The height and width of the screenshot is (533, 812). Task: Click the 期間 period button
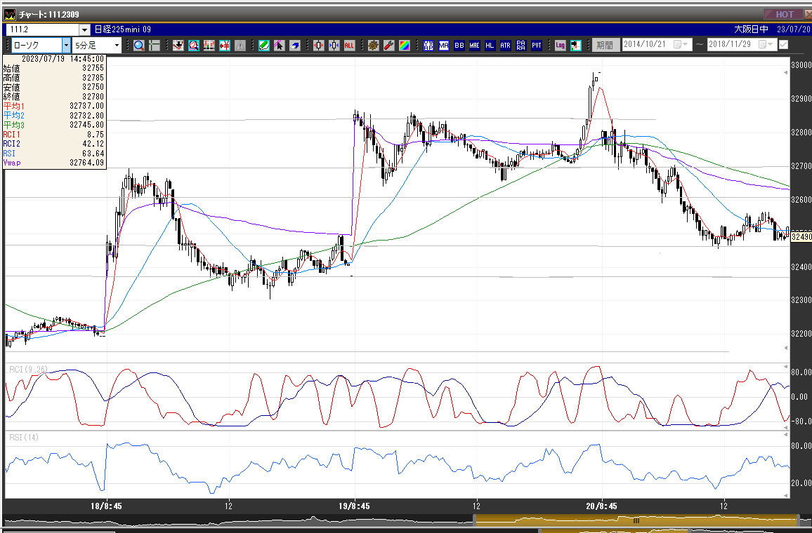click(605, 46)
